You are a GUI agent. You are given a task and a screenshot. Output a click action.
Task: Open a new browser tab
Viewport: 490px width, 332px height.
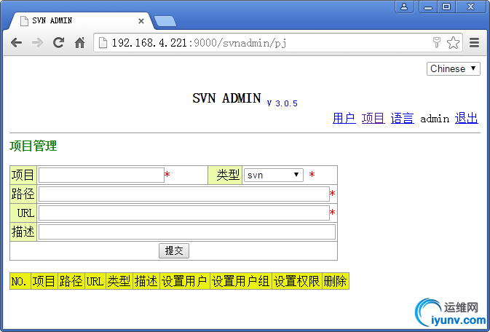click(165, 21)
